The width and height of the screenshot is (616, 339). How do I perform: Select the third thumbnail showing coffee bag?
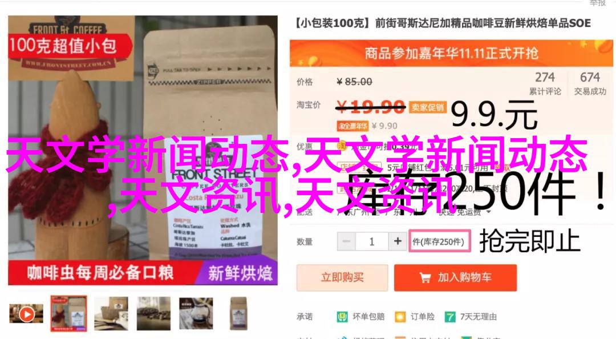click(111, 313)
